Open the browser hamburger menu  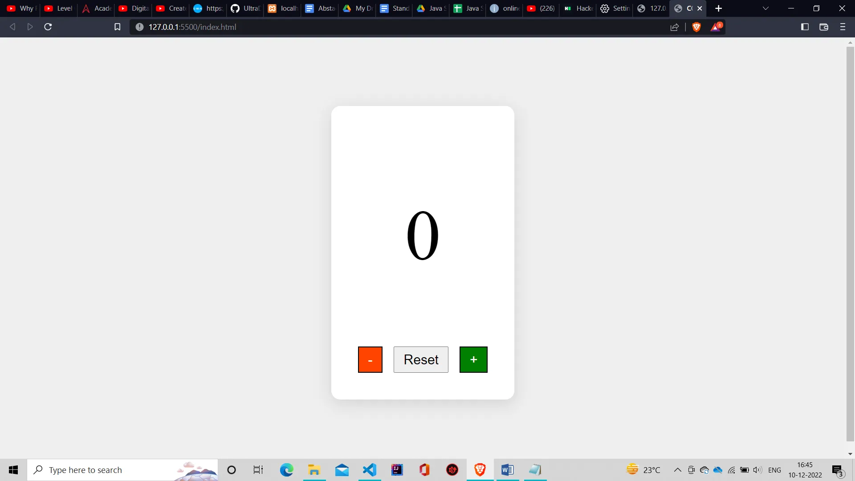843,27
